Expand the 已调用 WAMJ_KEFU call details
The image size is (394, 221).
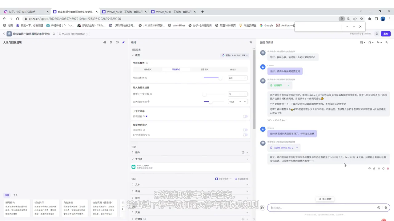284,148
